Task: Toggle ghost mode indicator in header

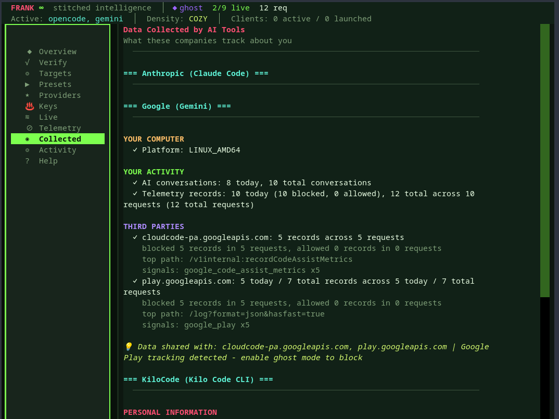Action: [187, 8]
